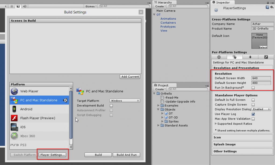Open PlayerSettings help book icon

[x=267, y=7]
